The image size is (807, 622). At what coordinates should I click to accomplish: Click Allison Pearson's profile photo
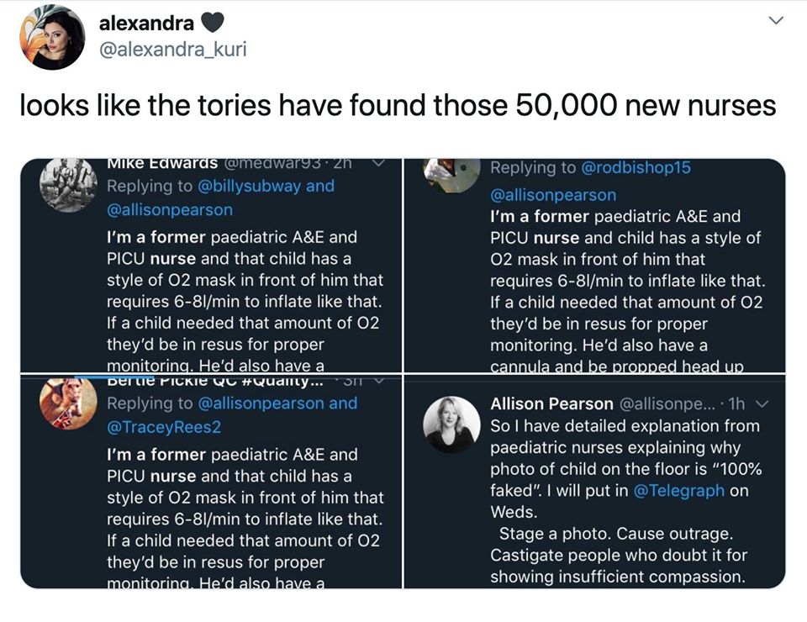coord(451,424)
